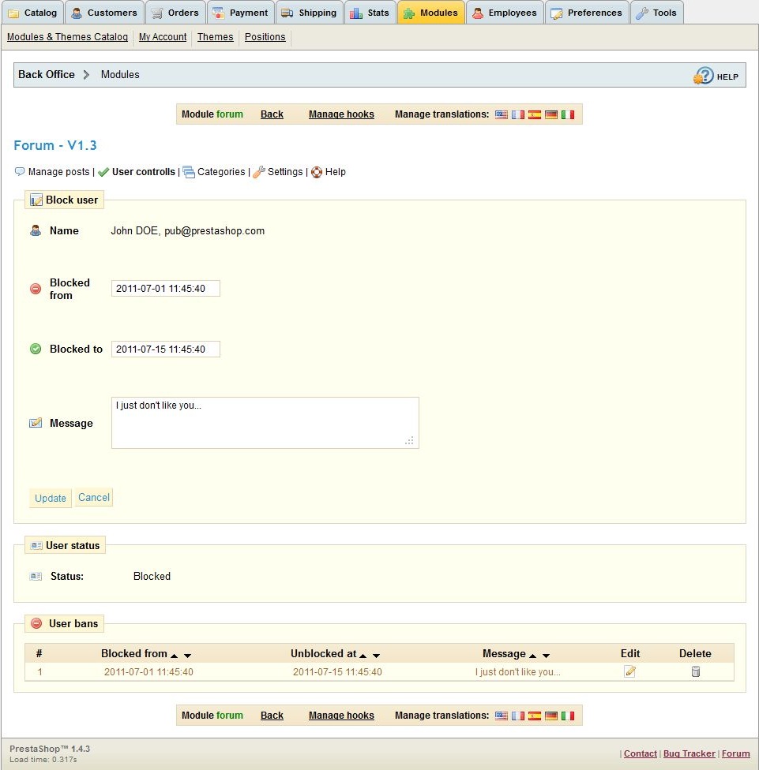The image size is (759, 770).
Task: Cancel the block user form
Action: pos(94,497)
